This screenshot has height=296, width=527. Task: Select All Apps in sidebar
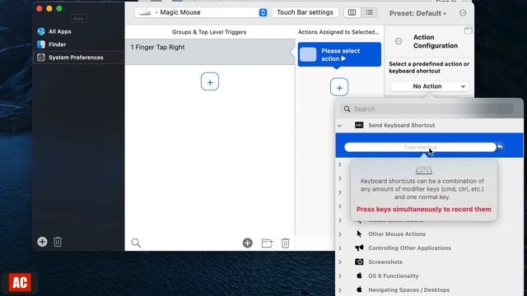(x=60, y=31)
